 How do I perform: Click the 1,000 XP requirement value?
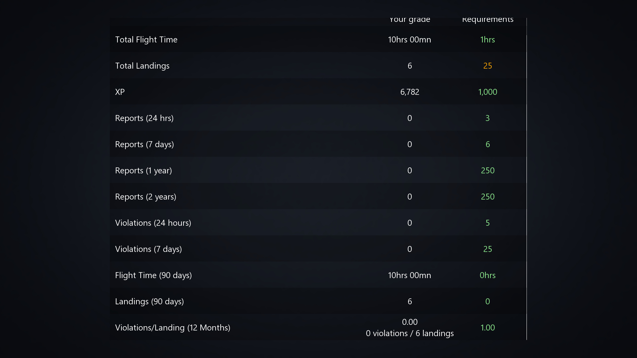487,92
